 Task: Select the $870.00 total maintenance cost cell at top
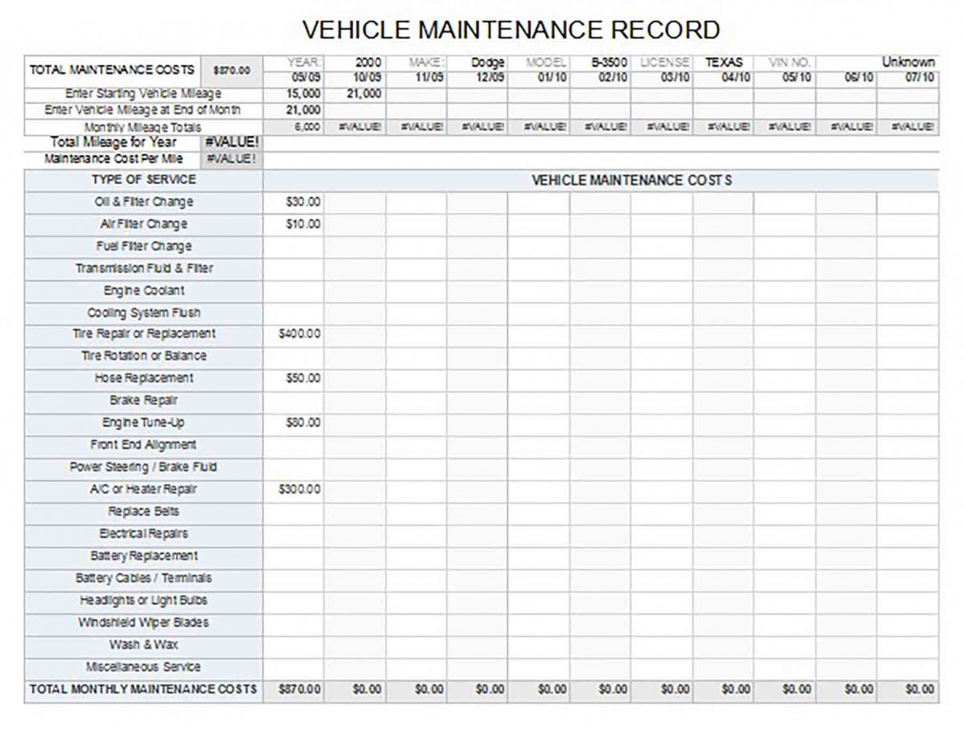pyautogui.click(x=232, y=71)
